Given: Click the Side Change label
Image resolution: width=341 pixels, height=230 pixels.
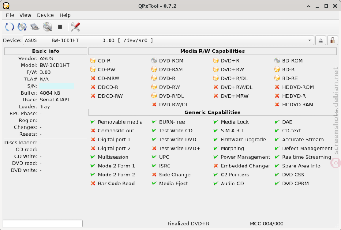Looking at the screenshot, I should [x=175, y=175].
